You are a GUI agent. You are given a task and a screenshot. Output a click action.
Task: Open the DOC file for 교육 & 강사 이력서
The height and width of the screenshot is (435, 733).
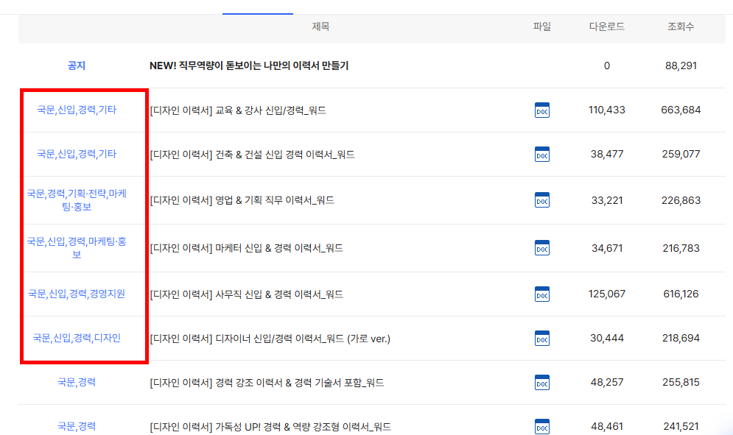[x=542, y=110]
